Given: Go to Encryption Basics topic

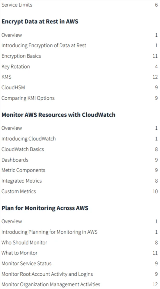Looking at the screenshot, I should coord(21,56).
